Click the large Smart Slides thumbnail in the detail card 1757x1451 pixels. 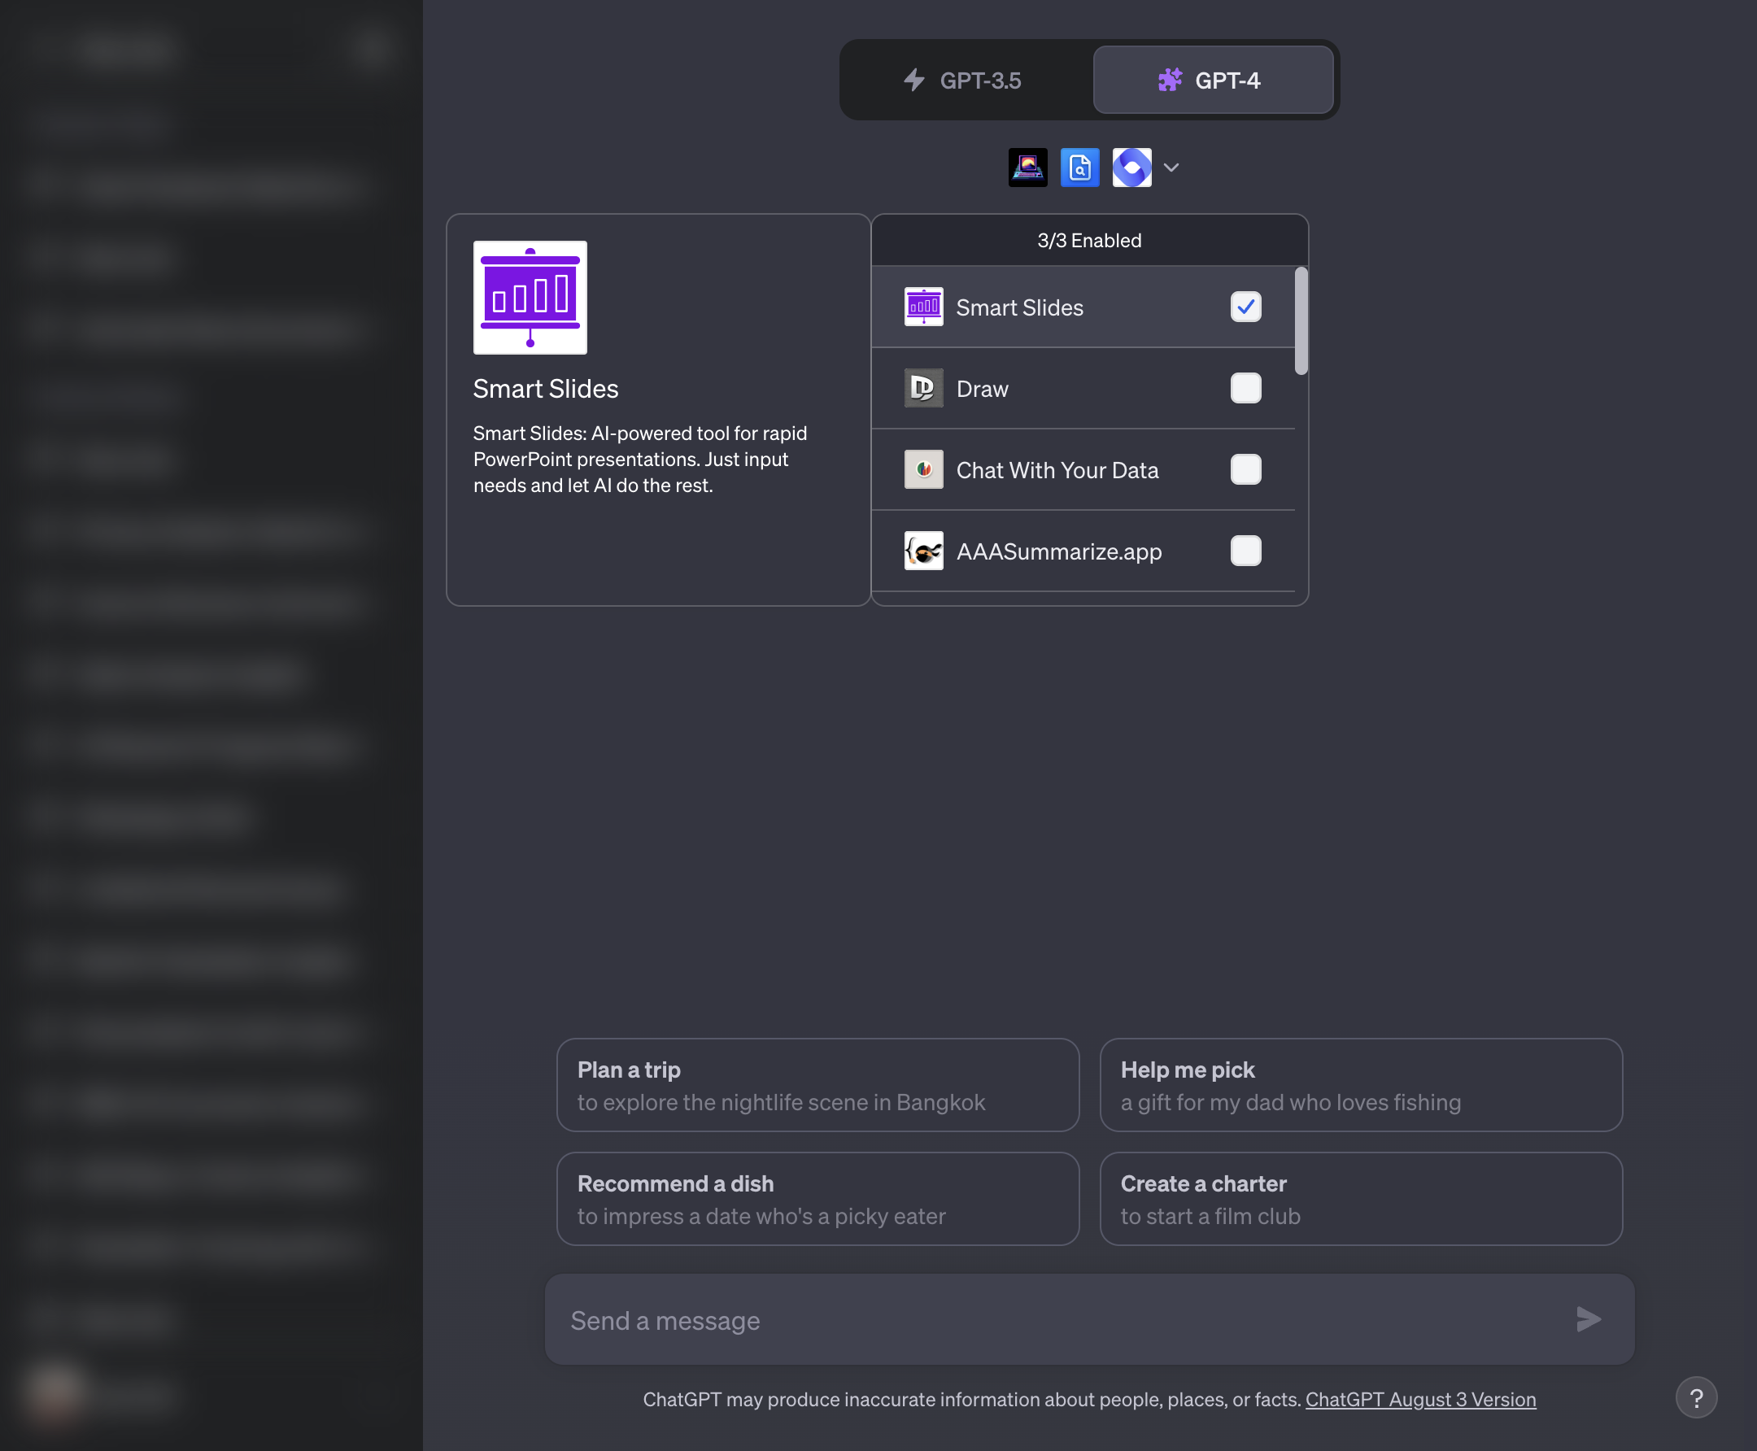tap(530, 298)
